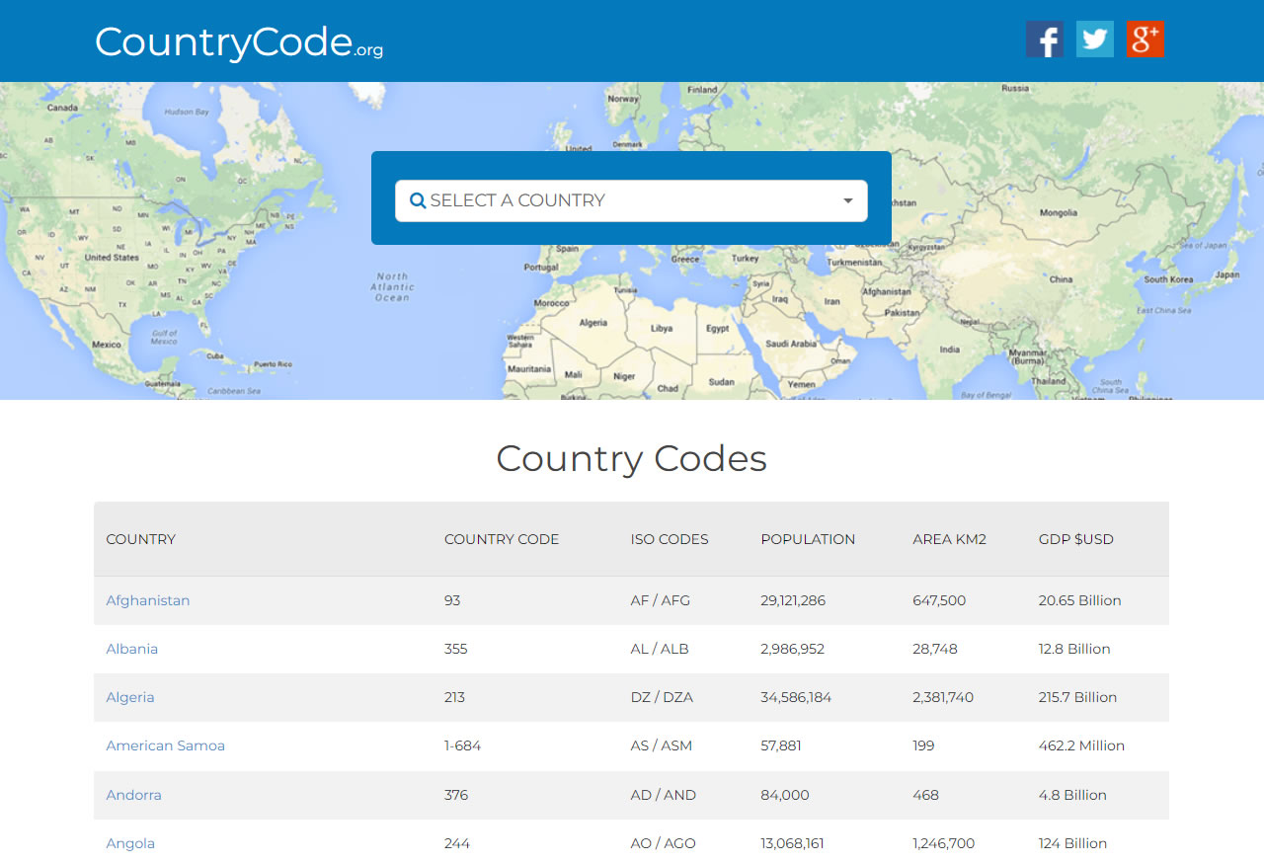1264x862 pixels.
Task: Open the Albania country link
Action: point(132,649)
